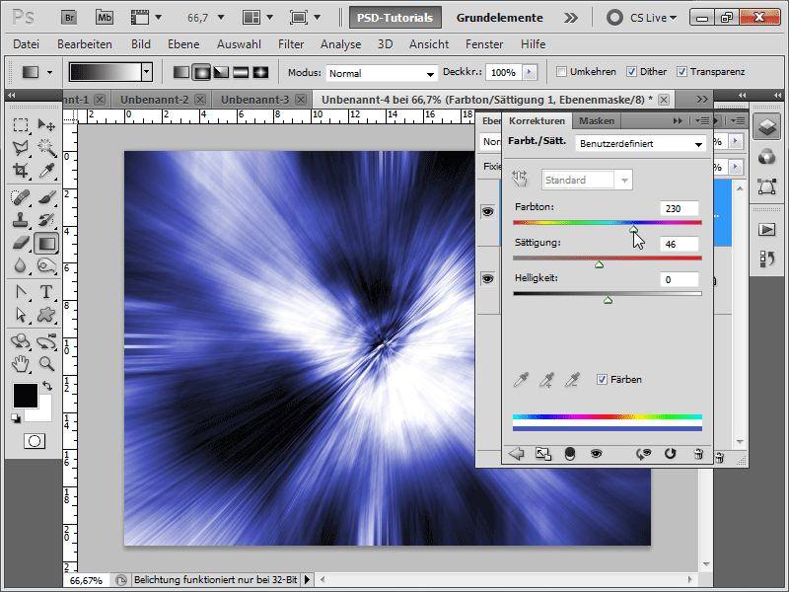Select the Healing Brush tool
789x592 pixels.
(21, 197)
